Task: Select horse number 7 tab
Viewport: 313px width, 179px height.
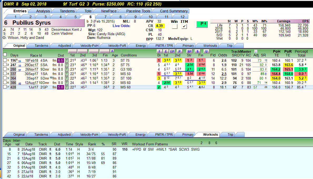Action: pyautogui.click(x=105, y=17)
